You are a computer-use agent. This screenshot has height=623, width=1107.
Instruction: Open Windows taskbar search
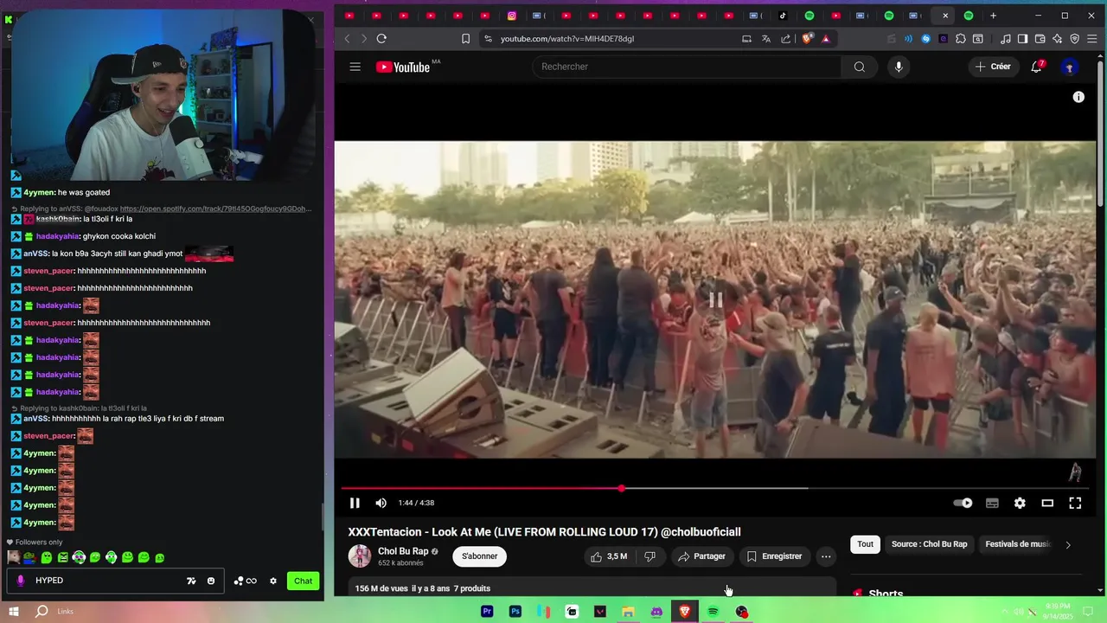pyautogui.click(x=42, y=612)
